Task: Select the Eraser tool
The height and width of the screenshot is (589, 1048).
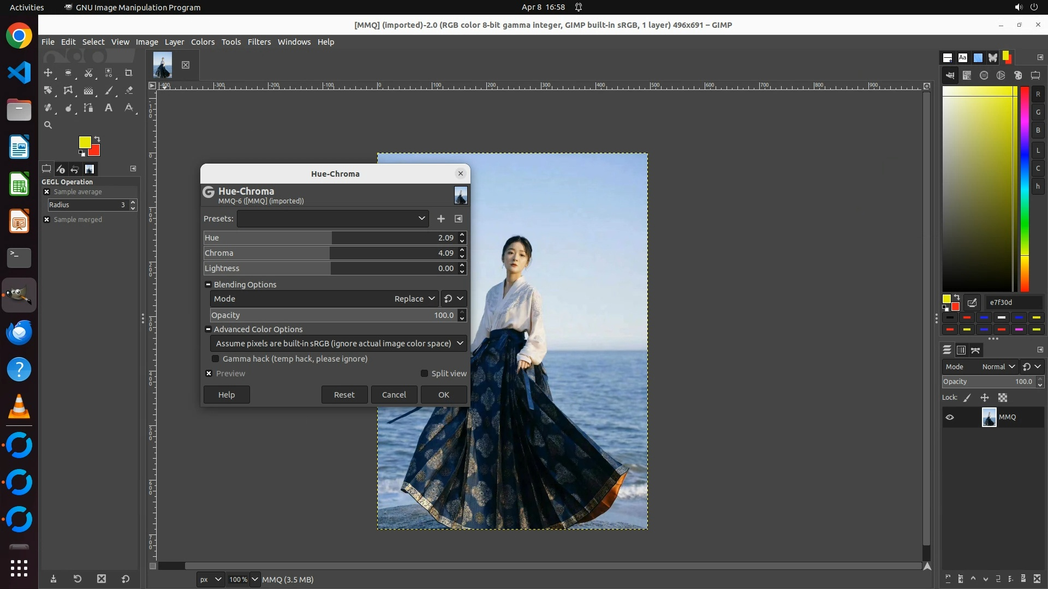Action: [x=129, y=91]
